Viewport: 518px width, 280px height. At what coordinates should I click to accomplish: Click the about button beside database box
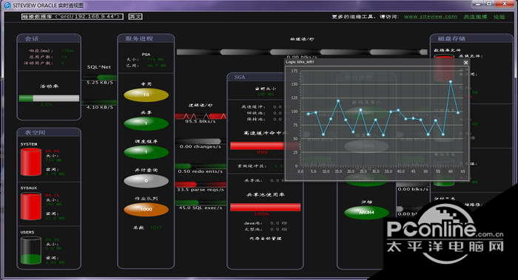(135, 16)
